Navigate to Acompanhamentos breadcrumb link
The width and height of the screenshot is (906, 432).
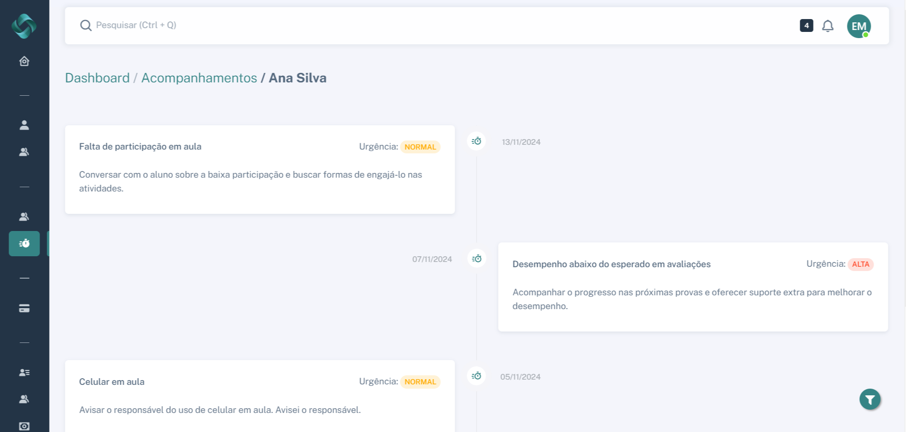[199, 78]
